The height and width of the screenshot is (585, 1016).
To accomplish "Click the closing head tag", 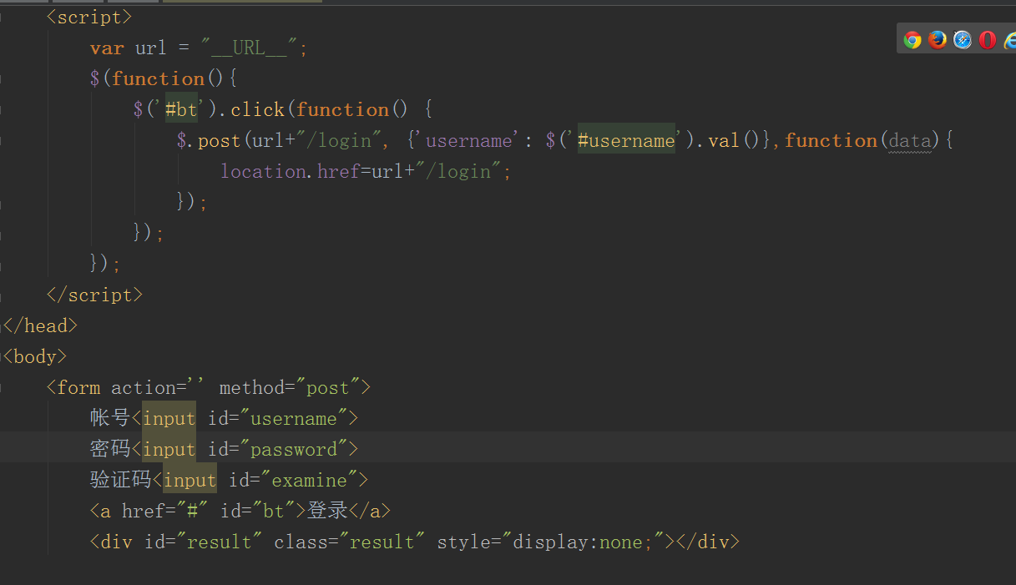I will (x=40, y=325).
